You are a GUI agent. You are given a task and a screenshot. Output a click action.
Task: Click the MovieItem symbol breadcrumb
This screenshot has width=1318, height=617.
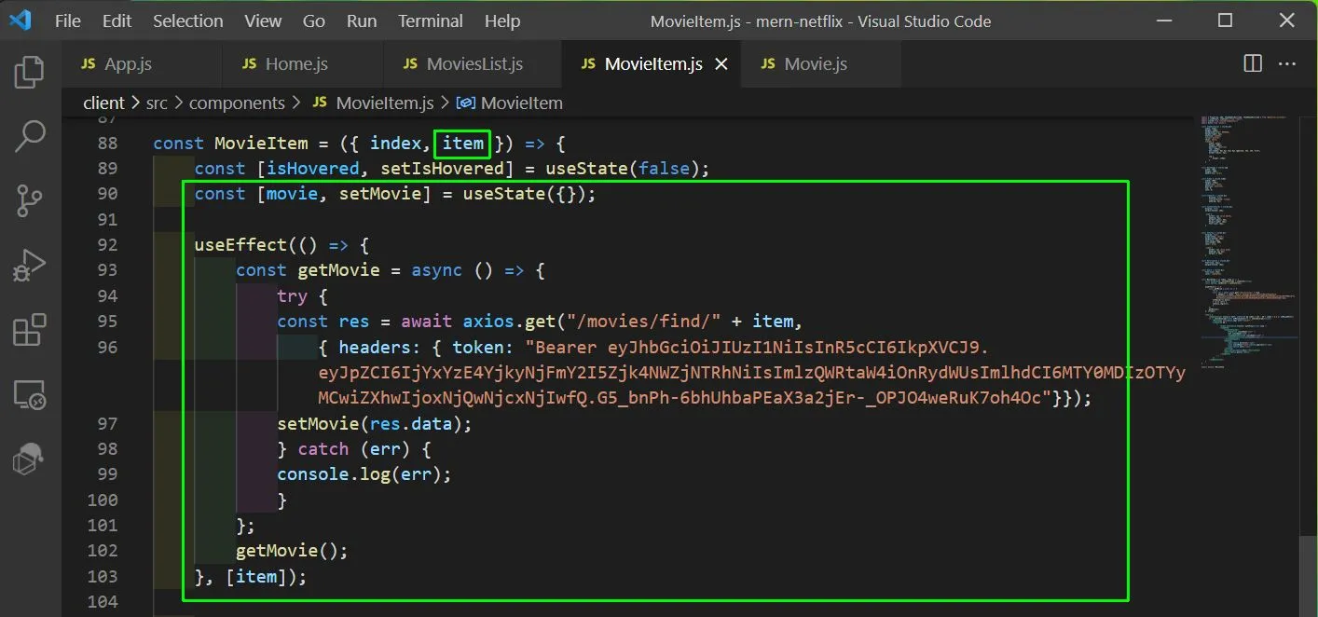[511, 103]
